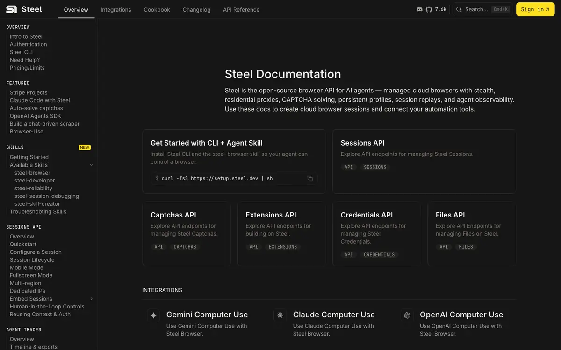Open the Authentication page

tap(29, 44)
